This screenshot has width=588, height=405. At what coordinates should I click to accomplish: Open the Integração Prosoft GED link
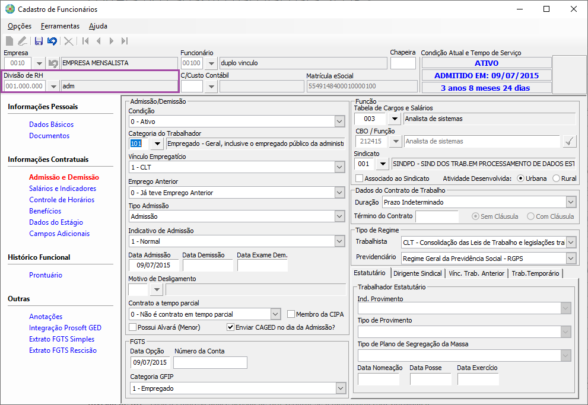coord(65,328)
